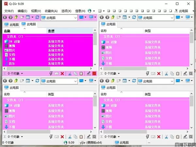Image resolution: width=196 pixels, height=147 pixels.
Task: Expand the 0 个对象 dropdown in the top-left status bar
Action: point(22,73)
